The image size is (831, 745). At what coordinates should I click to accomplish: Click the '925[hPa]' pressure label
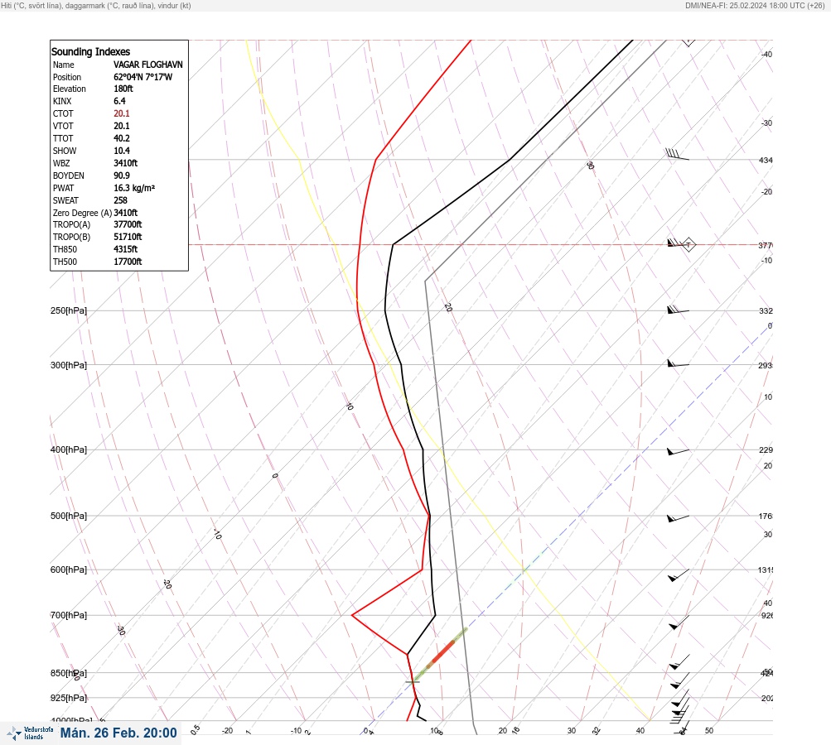tap(69, 698)
